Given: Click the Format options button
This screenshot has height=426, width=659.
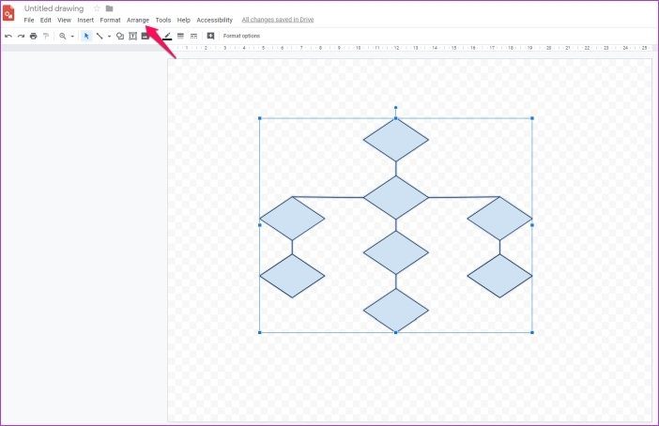Looking at the screenshot, I should click(x=241, y=37).
